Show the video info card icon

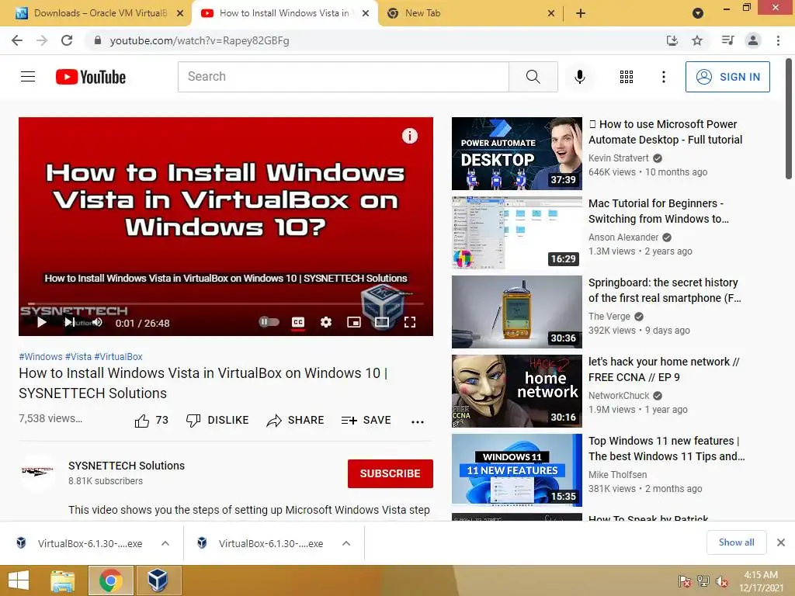pos(410,136)
